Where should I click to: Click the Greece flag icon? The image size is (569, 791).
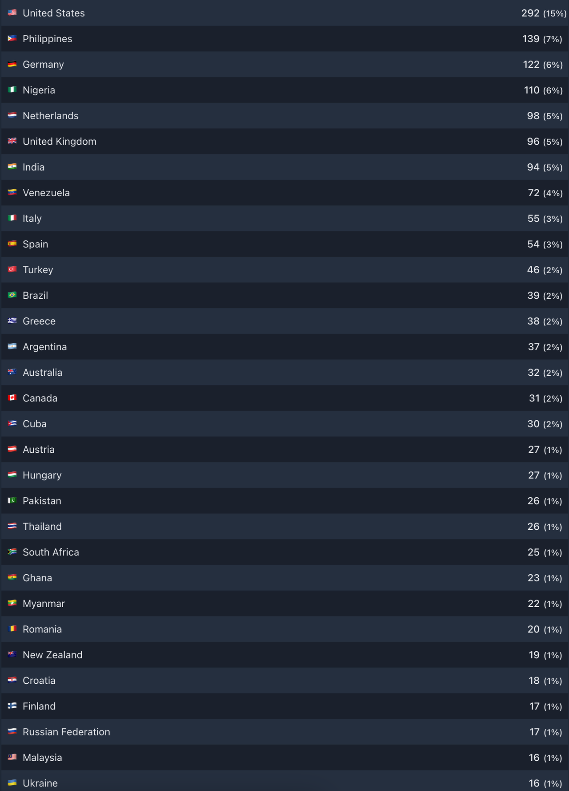click(12, 320)
